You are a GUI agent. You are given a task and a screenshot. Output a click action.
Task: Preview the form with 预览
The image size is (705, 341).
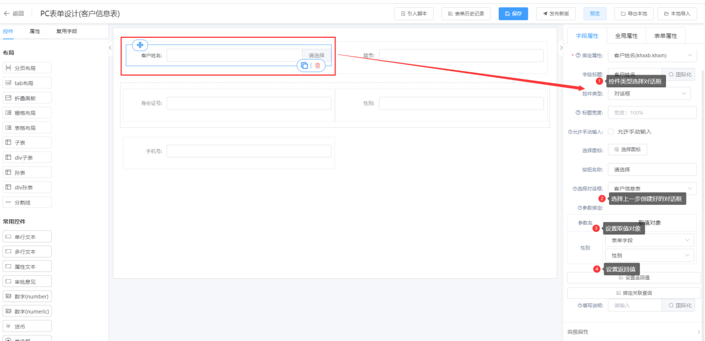(x=595, y=13)
